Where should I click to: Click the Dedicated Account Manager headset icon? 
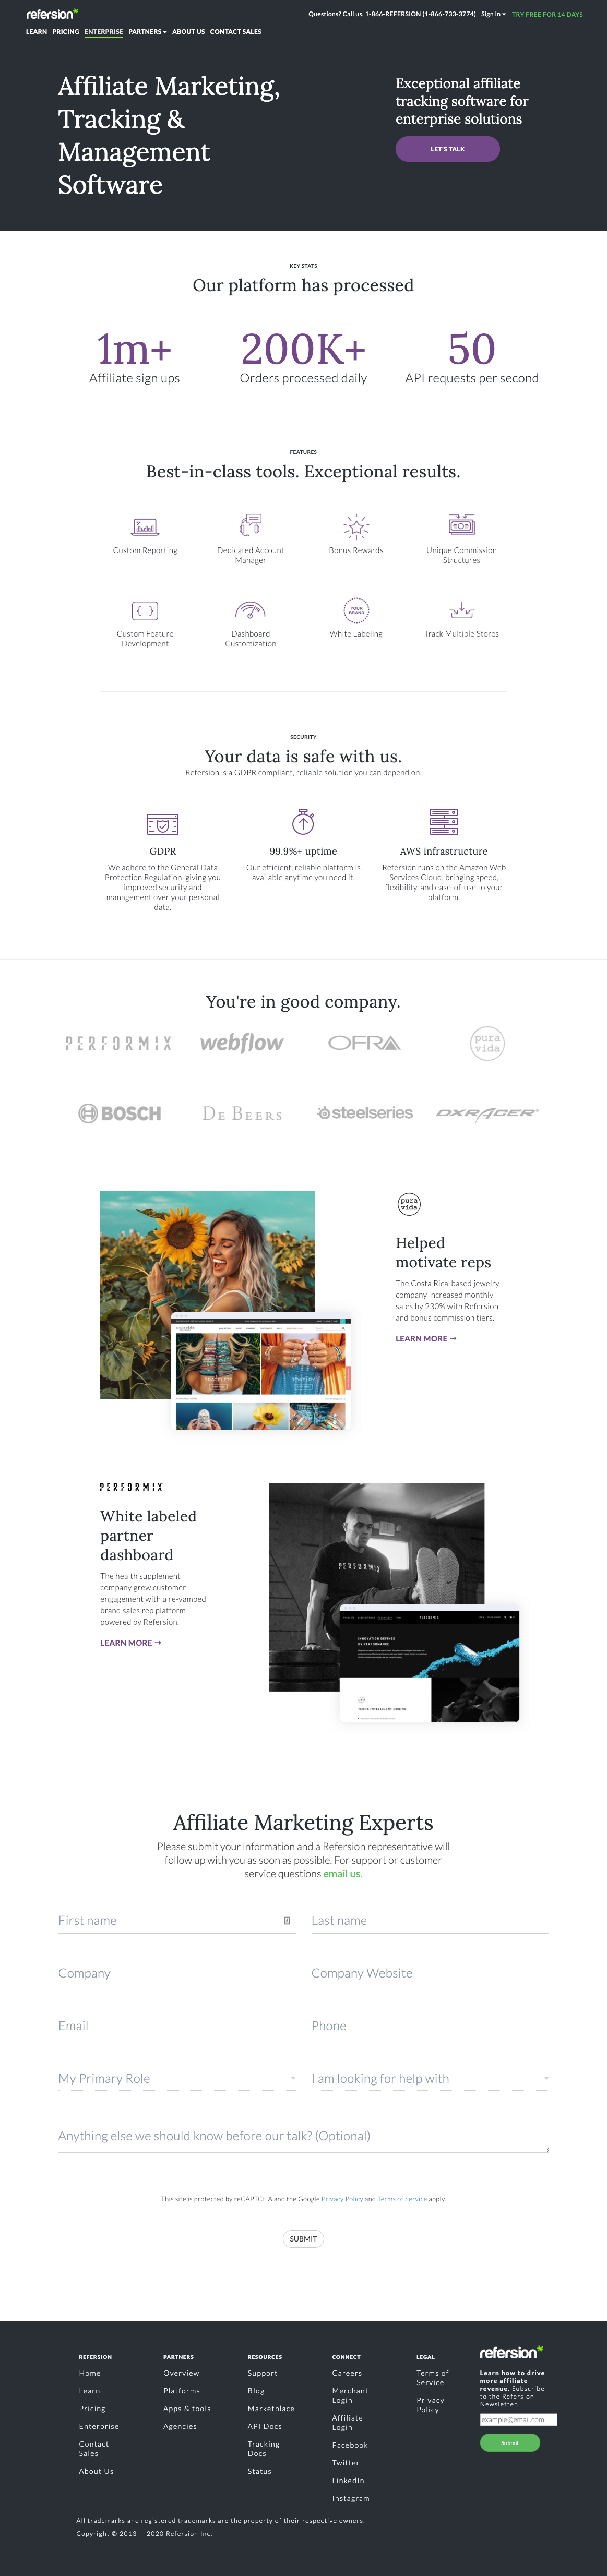click(x=250, y=525)
